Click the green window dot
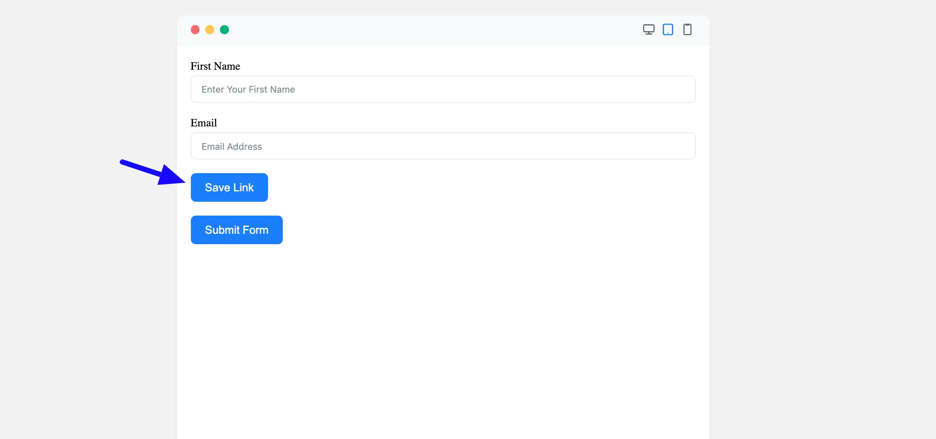The width and height of the screenshot is (936, 439). click(x=224, y=29)
